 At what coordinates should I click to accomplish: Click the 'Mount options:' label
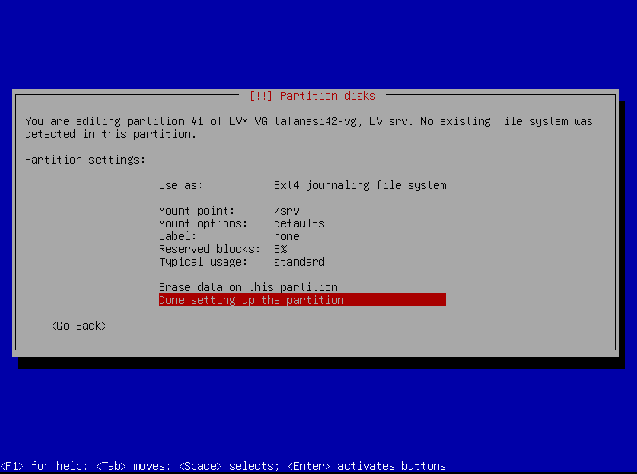click(x=203, y=223)
